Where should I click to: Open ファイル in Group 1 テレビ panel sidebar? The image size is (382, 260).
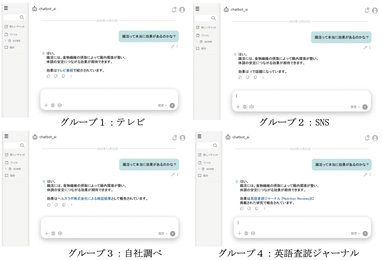[x=11, y=34]
